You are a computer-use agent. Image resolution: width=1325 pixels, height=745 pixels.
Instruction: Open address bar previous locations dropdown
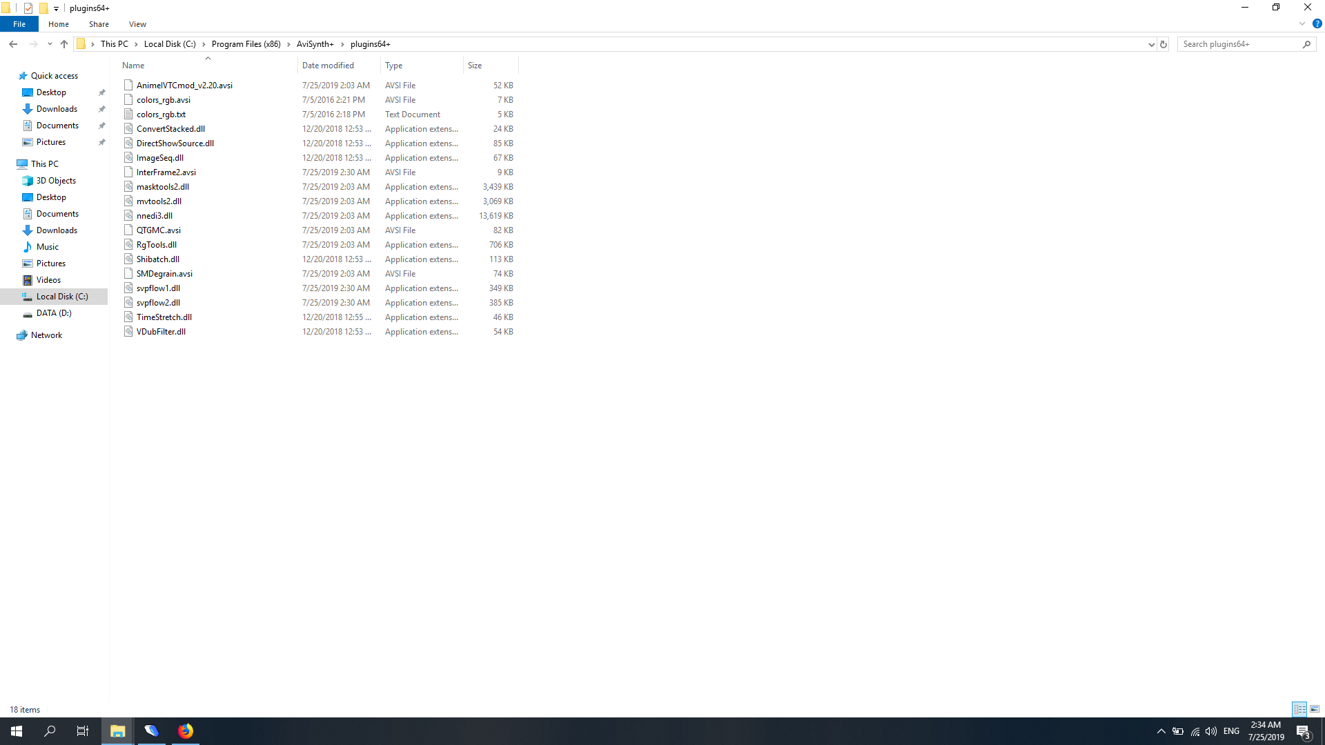tap(1151, 44)
